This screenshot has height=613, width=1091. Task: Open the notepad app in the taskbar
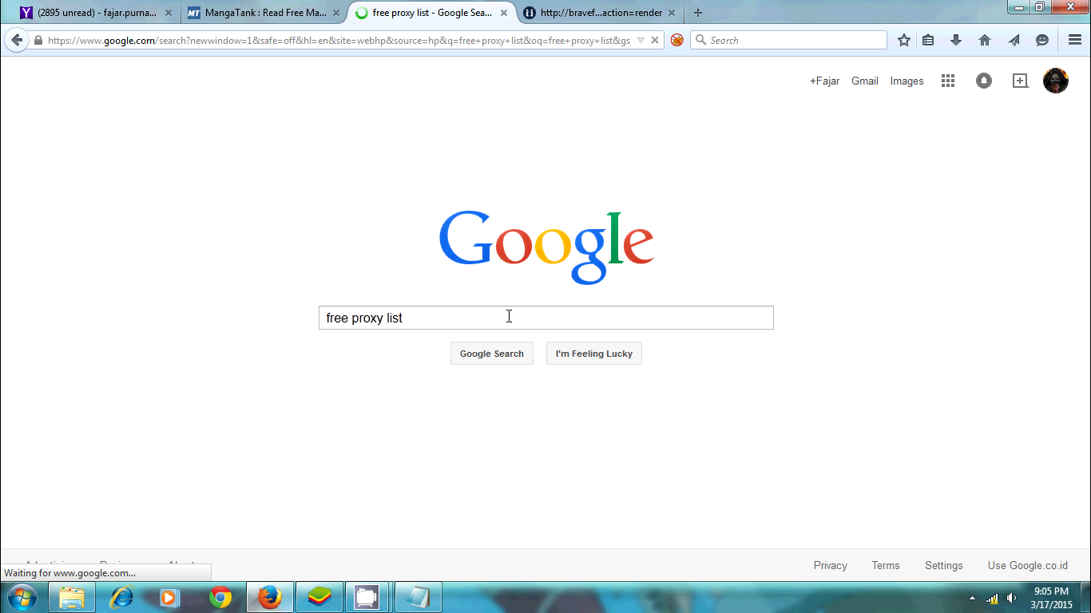click(418, 597)
